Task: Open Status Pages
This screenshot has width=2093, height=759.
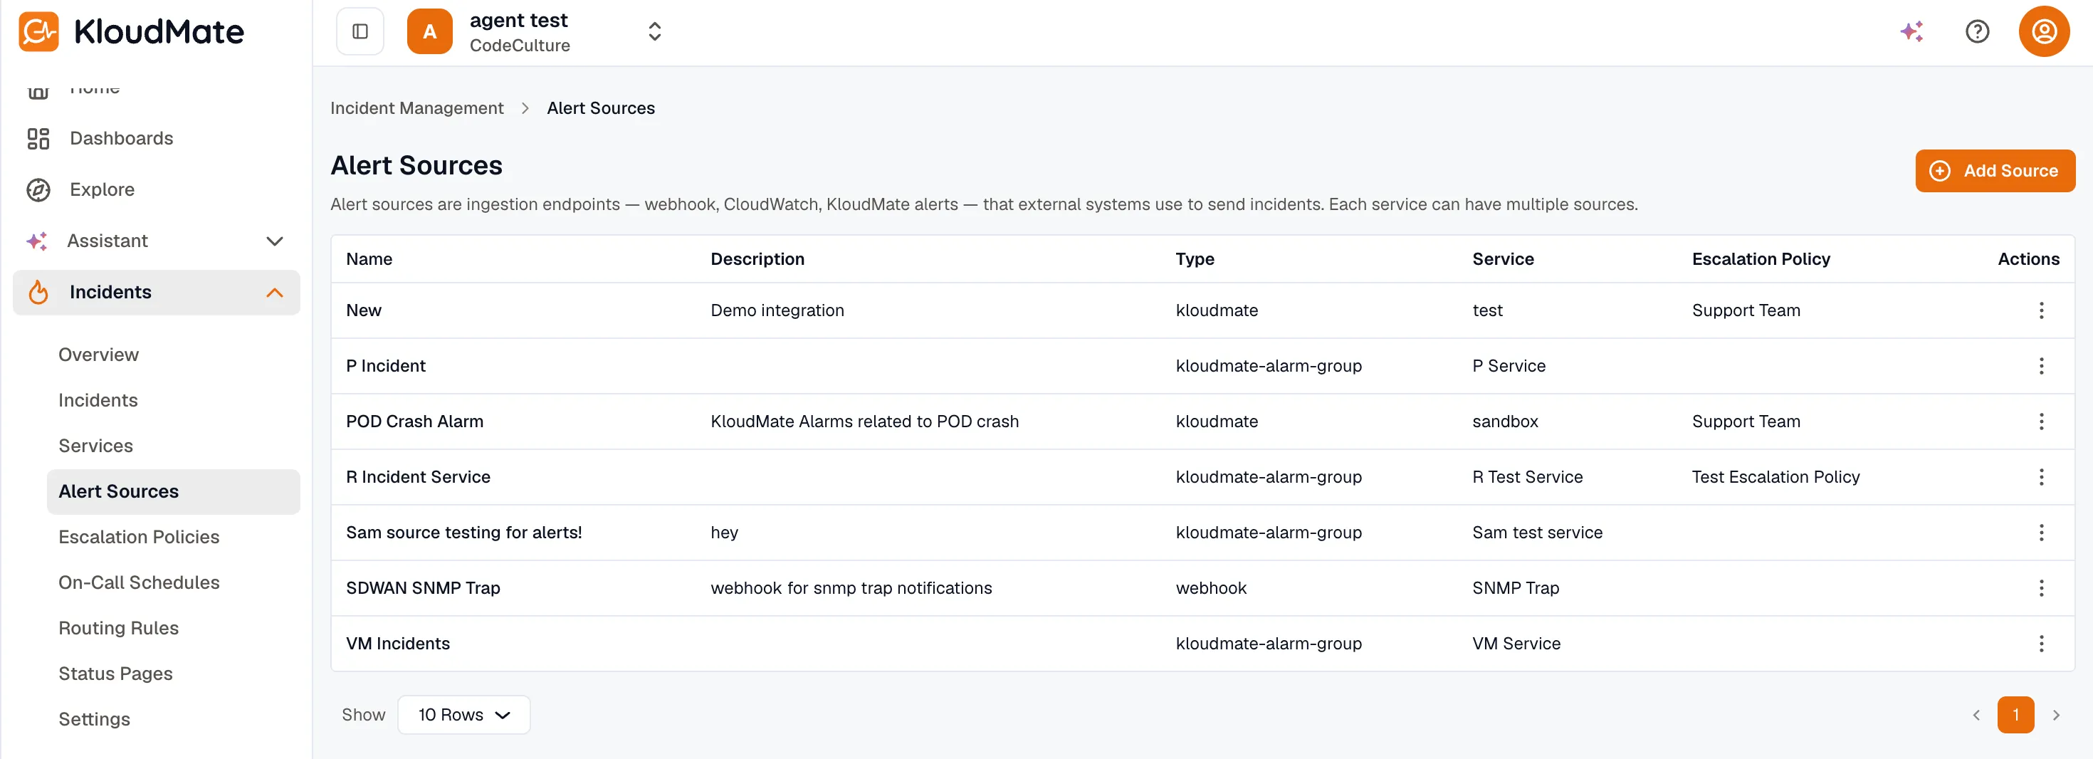Action: [x=115, y=673]
